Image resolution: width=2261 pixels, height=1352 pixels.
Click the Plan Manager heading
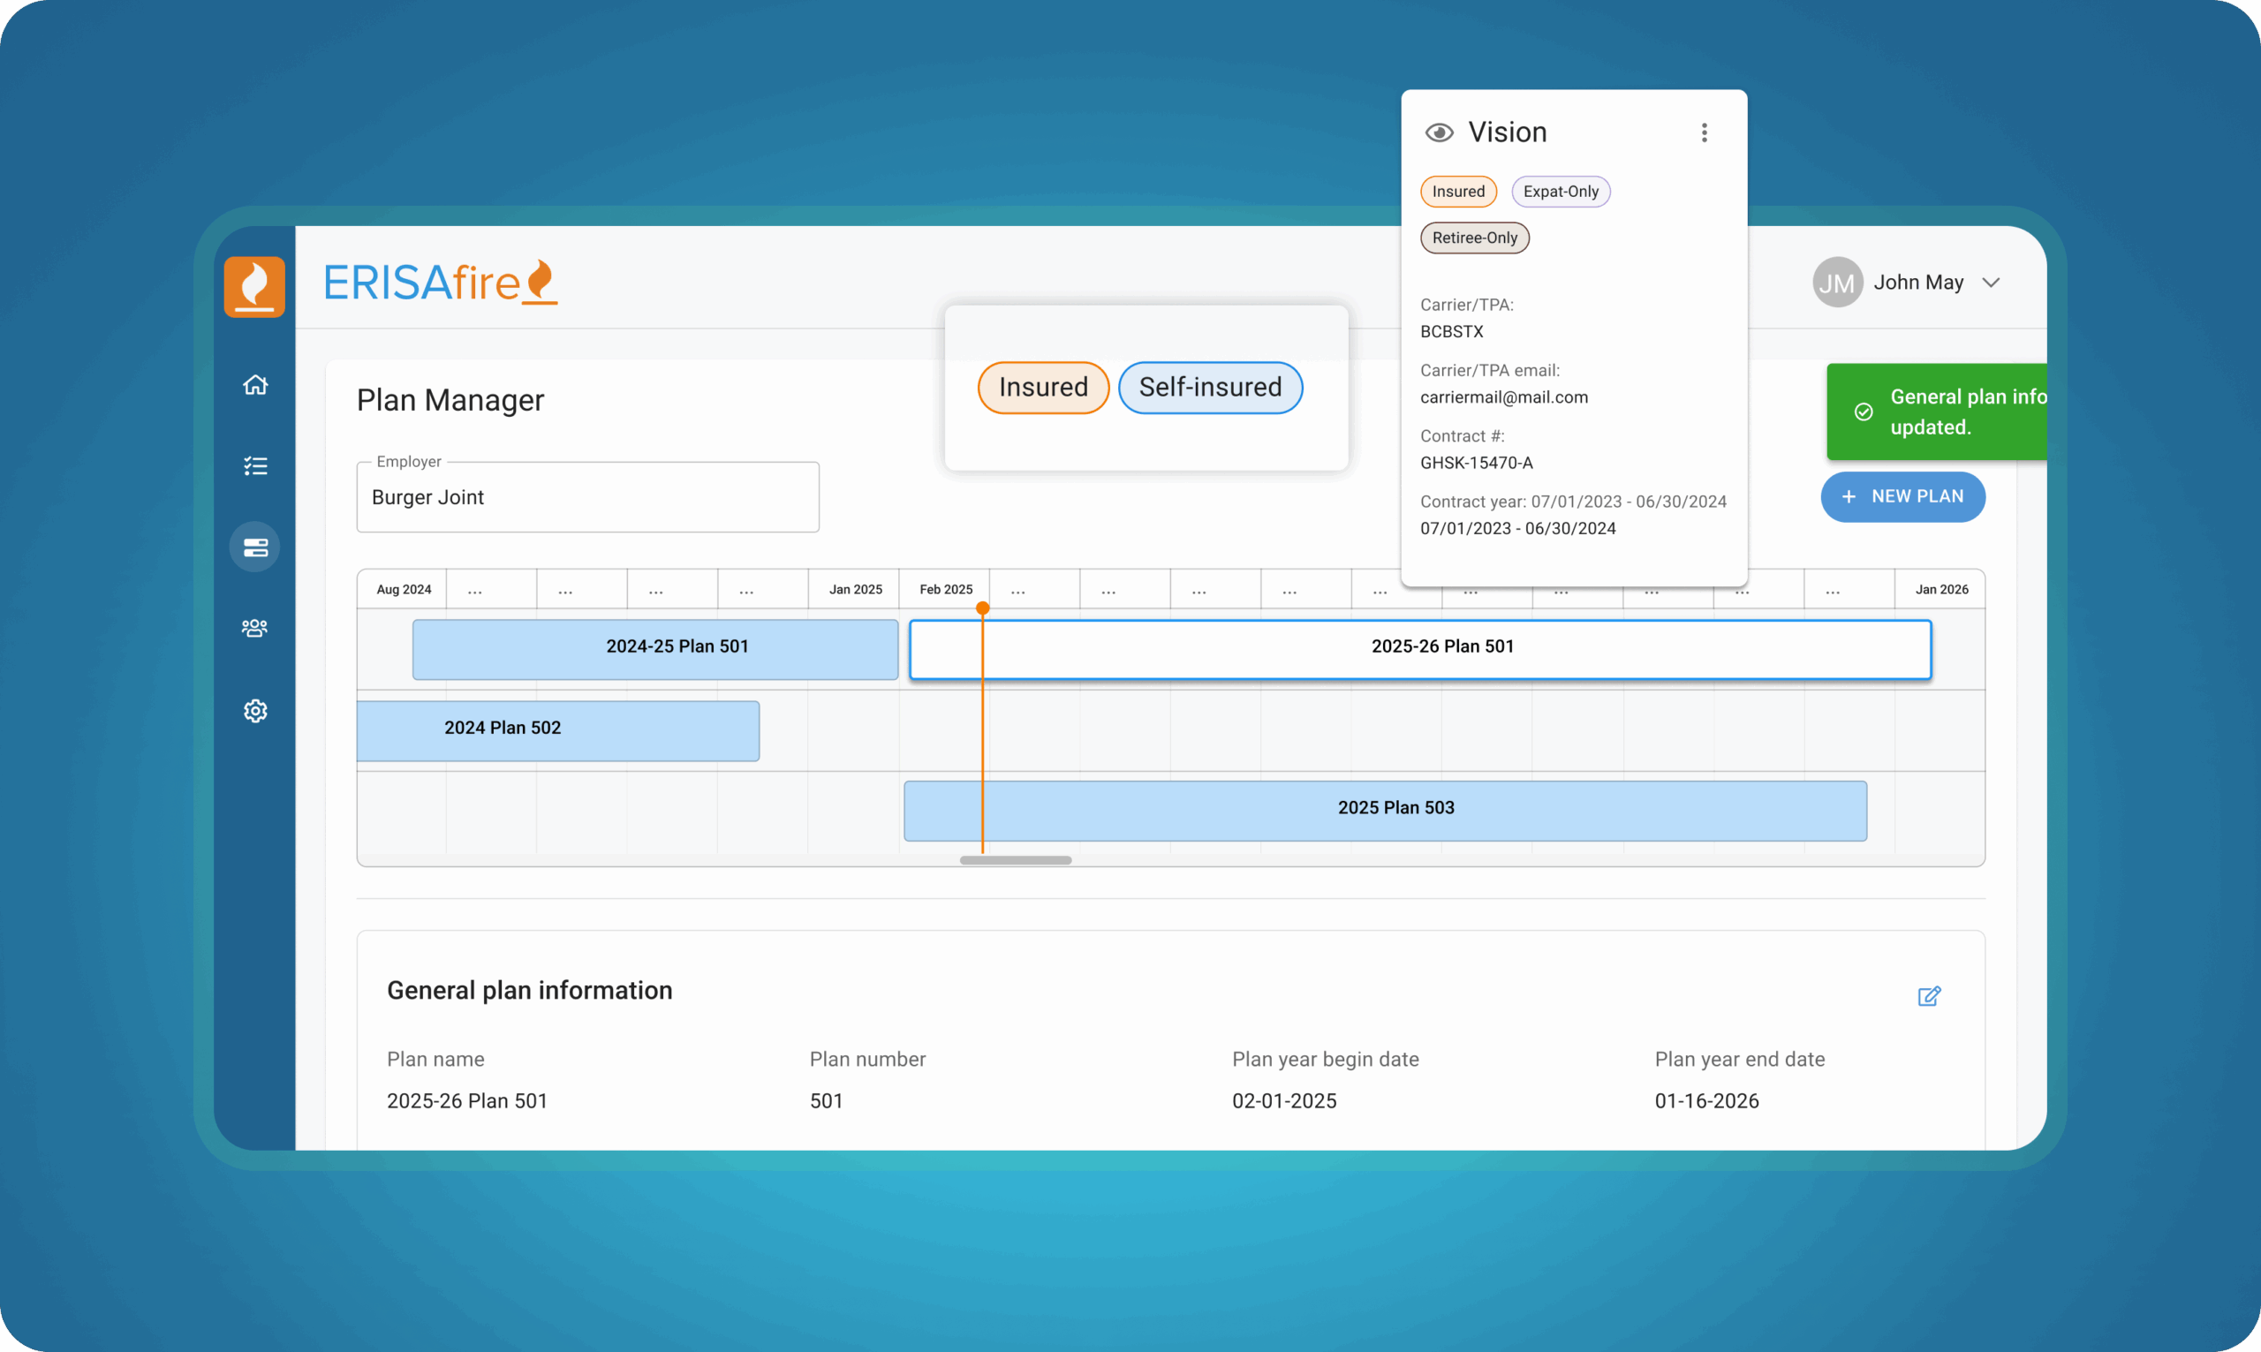pos(450,400)
